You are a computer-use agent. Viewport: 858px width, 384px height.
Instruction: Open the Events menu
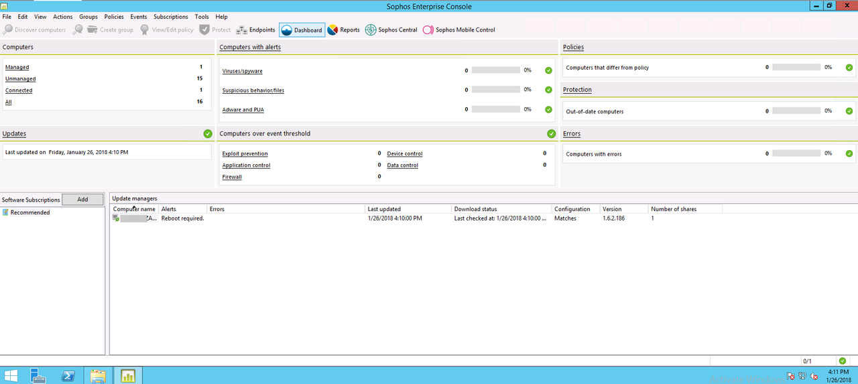point(139,17)
